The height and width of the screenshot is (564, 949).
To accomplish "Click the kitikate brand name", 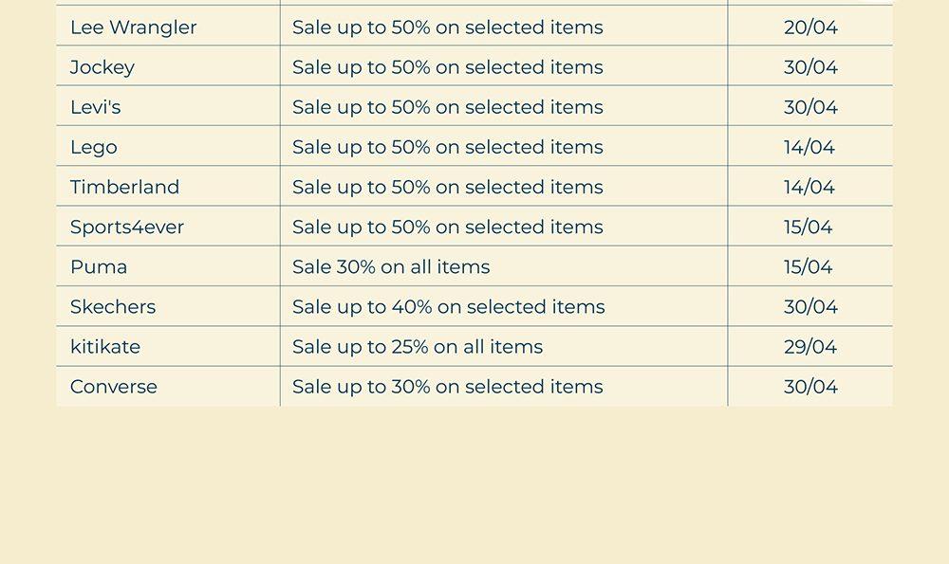I will click(x=105, y=346).
